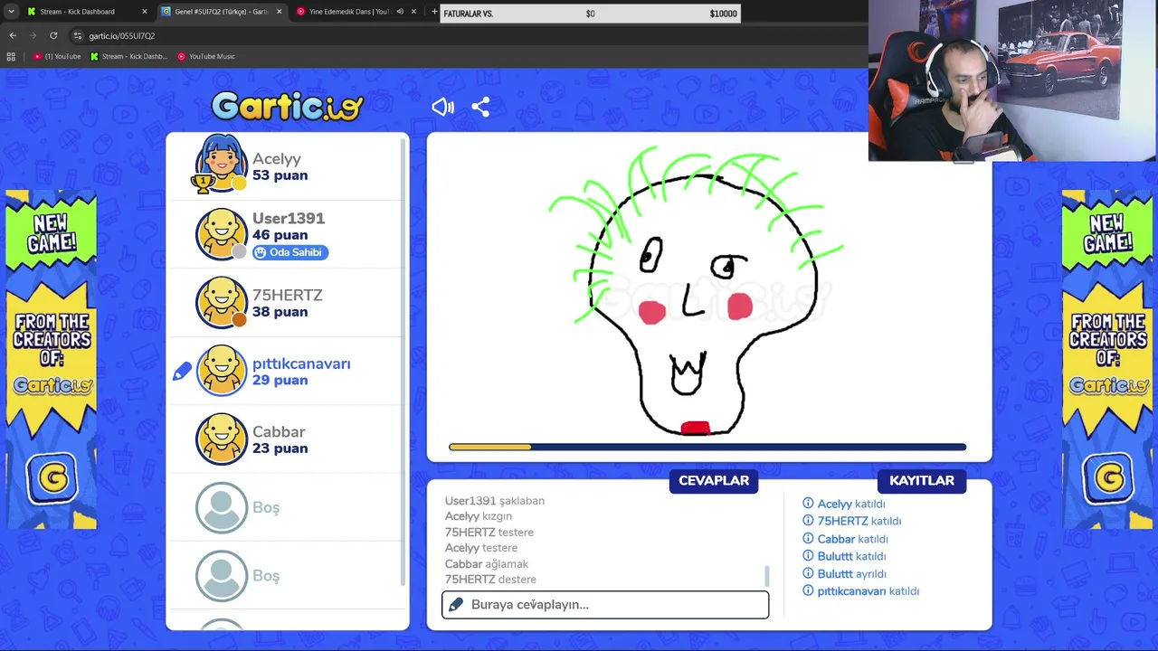Open the (1) YouTube bookmark
The width and height of the screenshot is (1158, 651).
tap(57, 56)
